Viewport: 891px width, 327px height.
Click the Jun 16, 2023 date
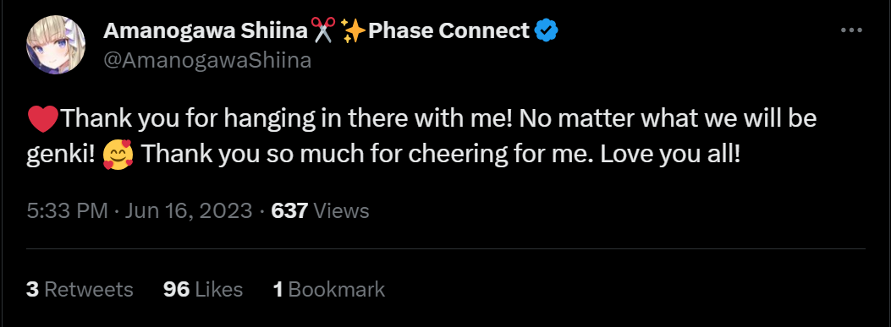point(189,211)
